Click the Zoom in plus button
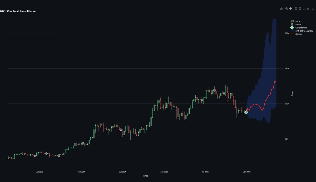 pyautogui.click(x=296, y=9)
